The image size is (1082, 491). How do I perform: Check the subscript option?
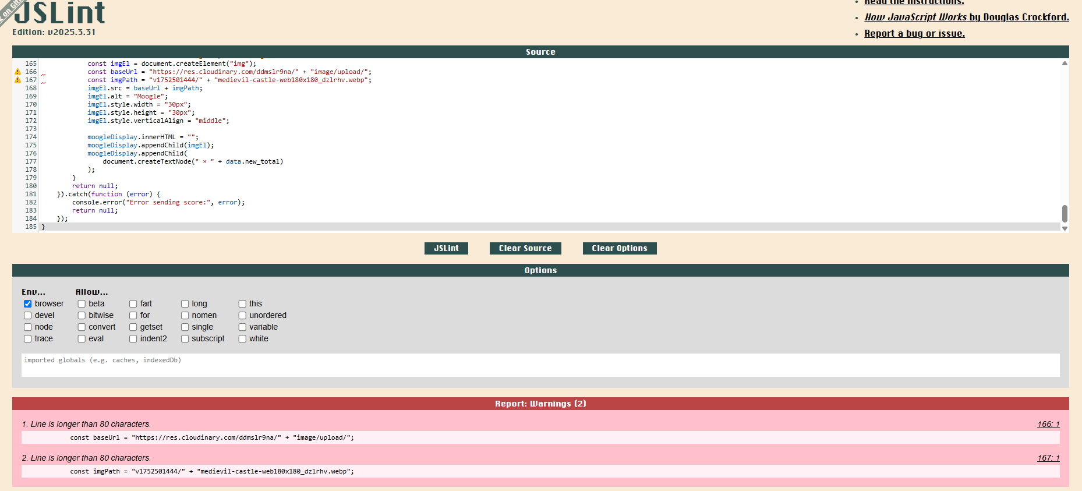click(x=185, y=338)
